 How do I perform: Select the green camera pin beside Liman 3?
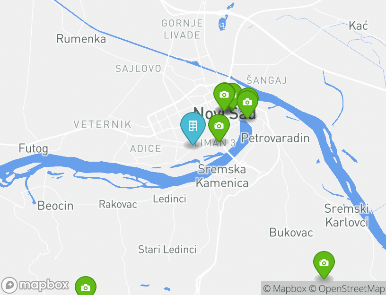(219, 128)
